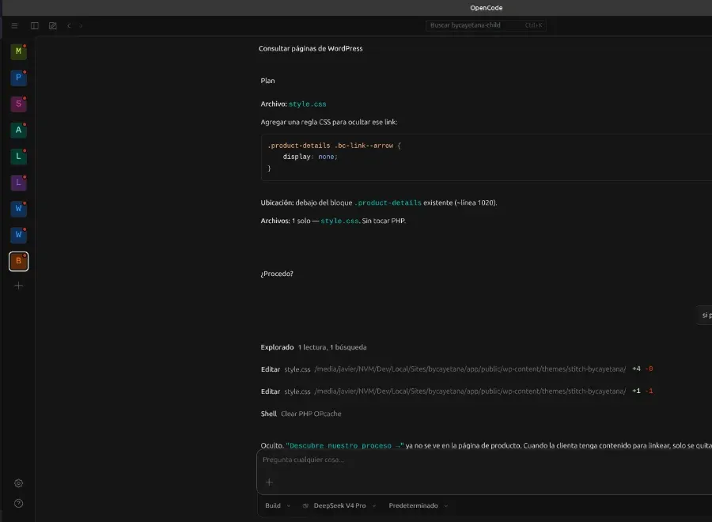Expand the Editar style.css +4 row

[x=456, y=369]
